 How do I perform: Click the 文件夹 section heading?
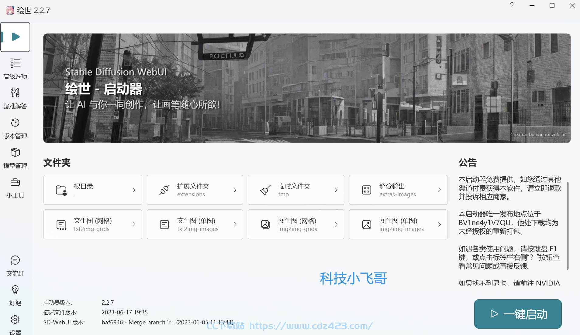pyautogui.click(x=57, y=163)
